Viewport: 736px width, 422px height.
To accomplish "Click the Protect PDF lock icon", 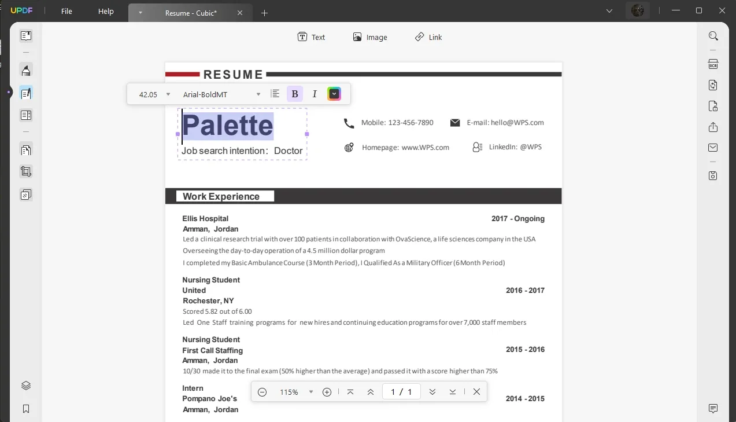I will click(713, 106).
